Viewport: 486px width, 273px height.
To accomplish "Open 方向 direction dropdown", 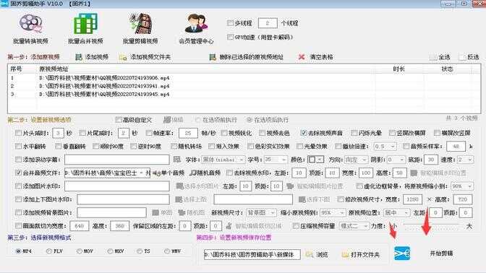I will point(356,160).
